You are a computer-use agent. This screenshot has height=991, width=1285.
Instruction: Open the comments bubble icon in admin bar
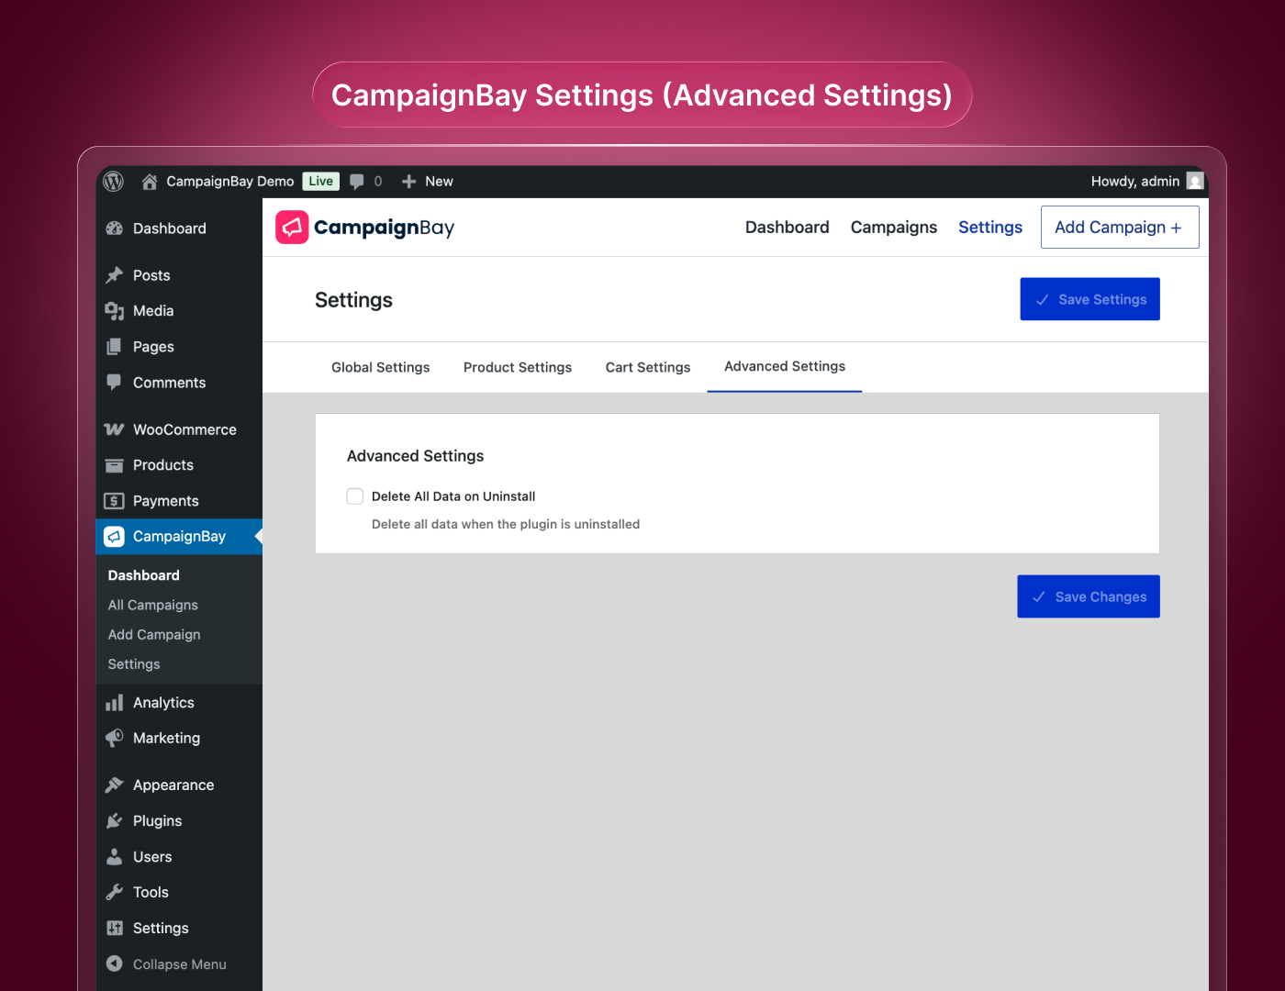(357, 182)
